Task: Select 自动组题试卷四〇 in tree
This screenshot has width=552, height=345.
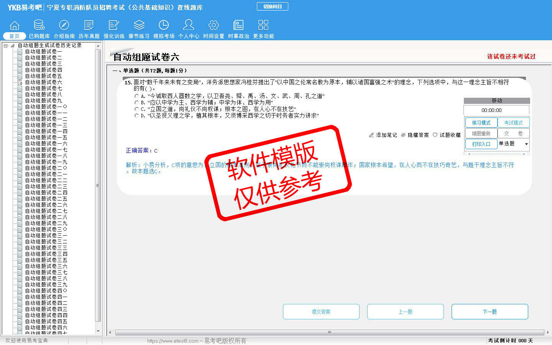Action: (46, 291)
